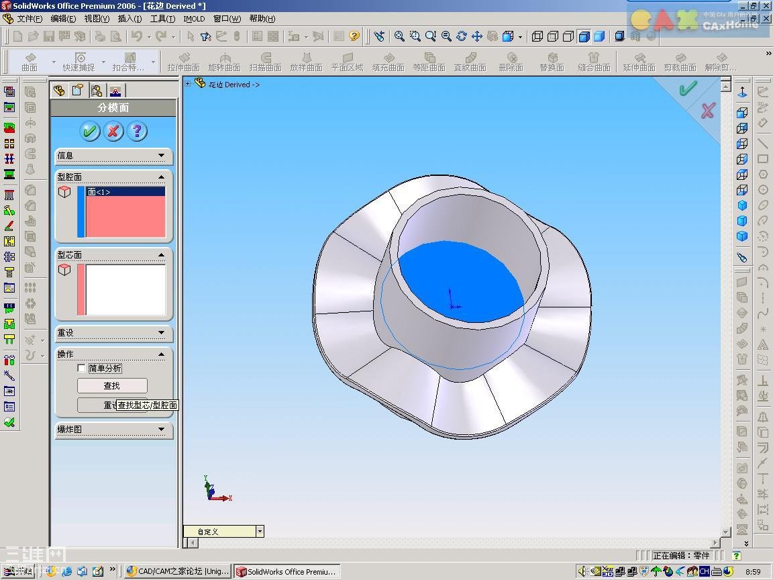Image resolution: width=773 pixels, height=580 pixels.
Task: Open the IMOLD menu
Action: (x=194, y=19)
